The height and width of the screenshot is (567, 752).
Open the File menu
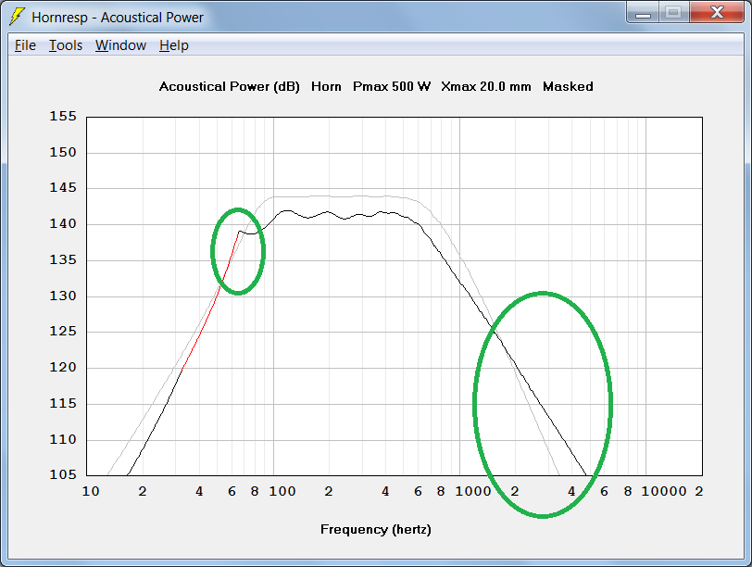(x=25, y=45)
